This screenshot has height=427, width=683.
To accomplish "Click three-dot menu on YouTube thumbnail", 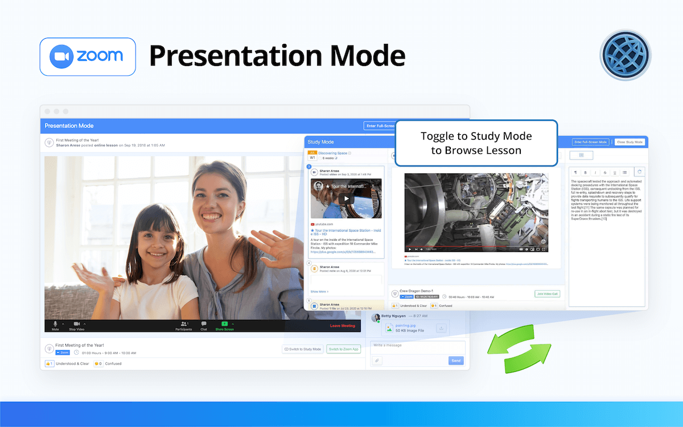I will tap(373, 186).
